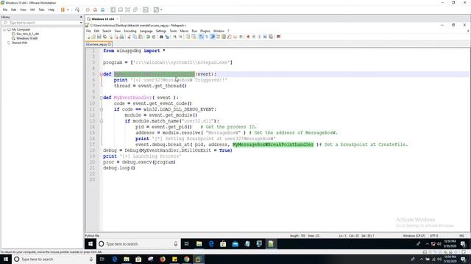This screenshot has width=471, height=264.
Task: Toggle Word wrap in Notepad++ toolbar
Action: (201, 37)
